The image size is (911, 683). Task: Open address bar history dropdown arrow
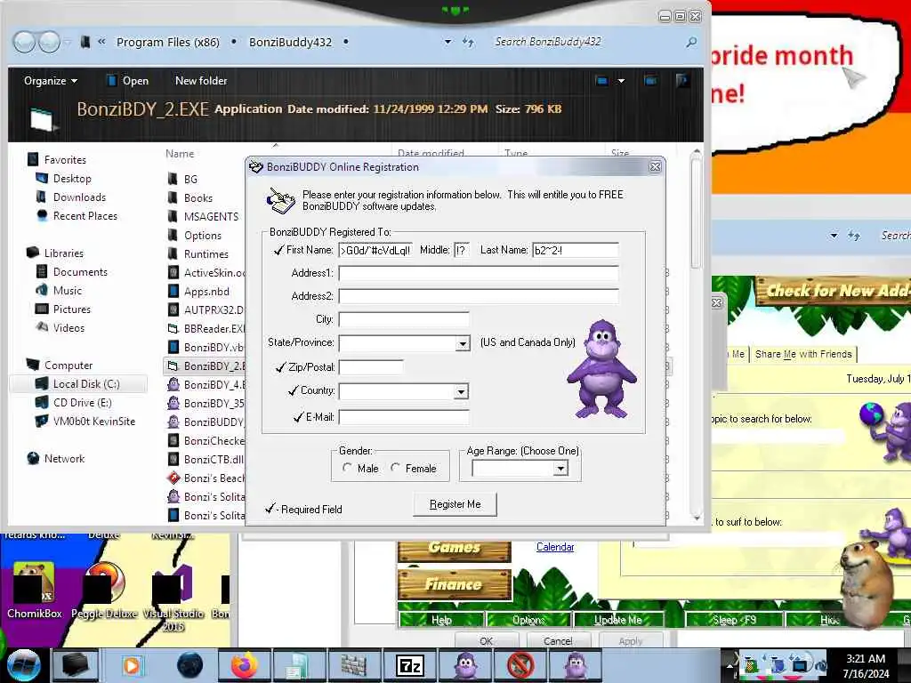448,42
